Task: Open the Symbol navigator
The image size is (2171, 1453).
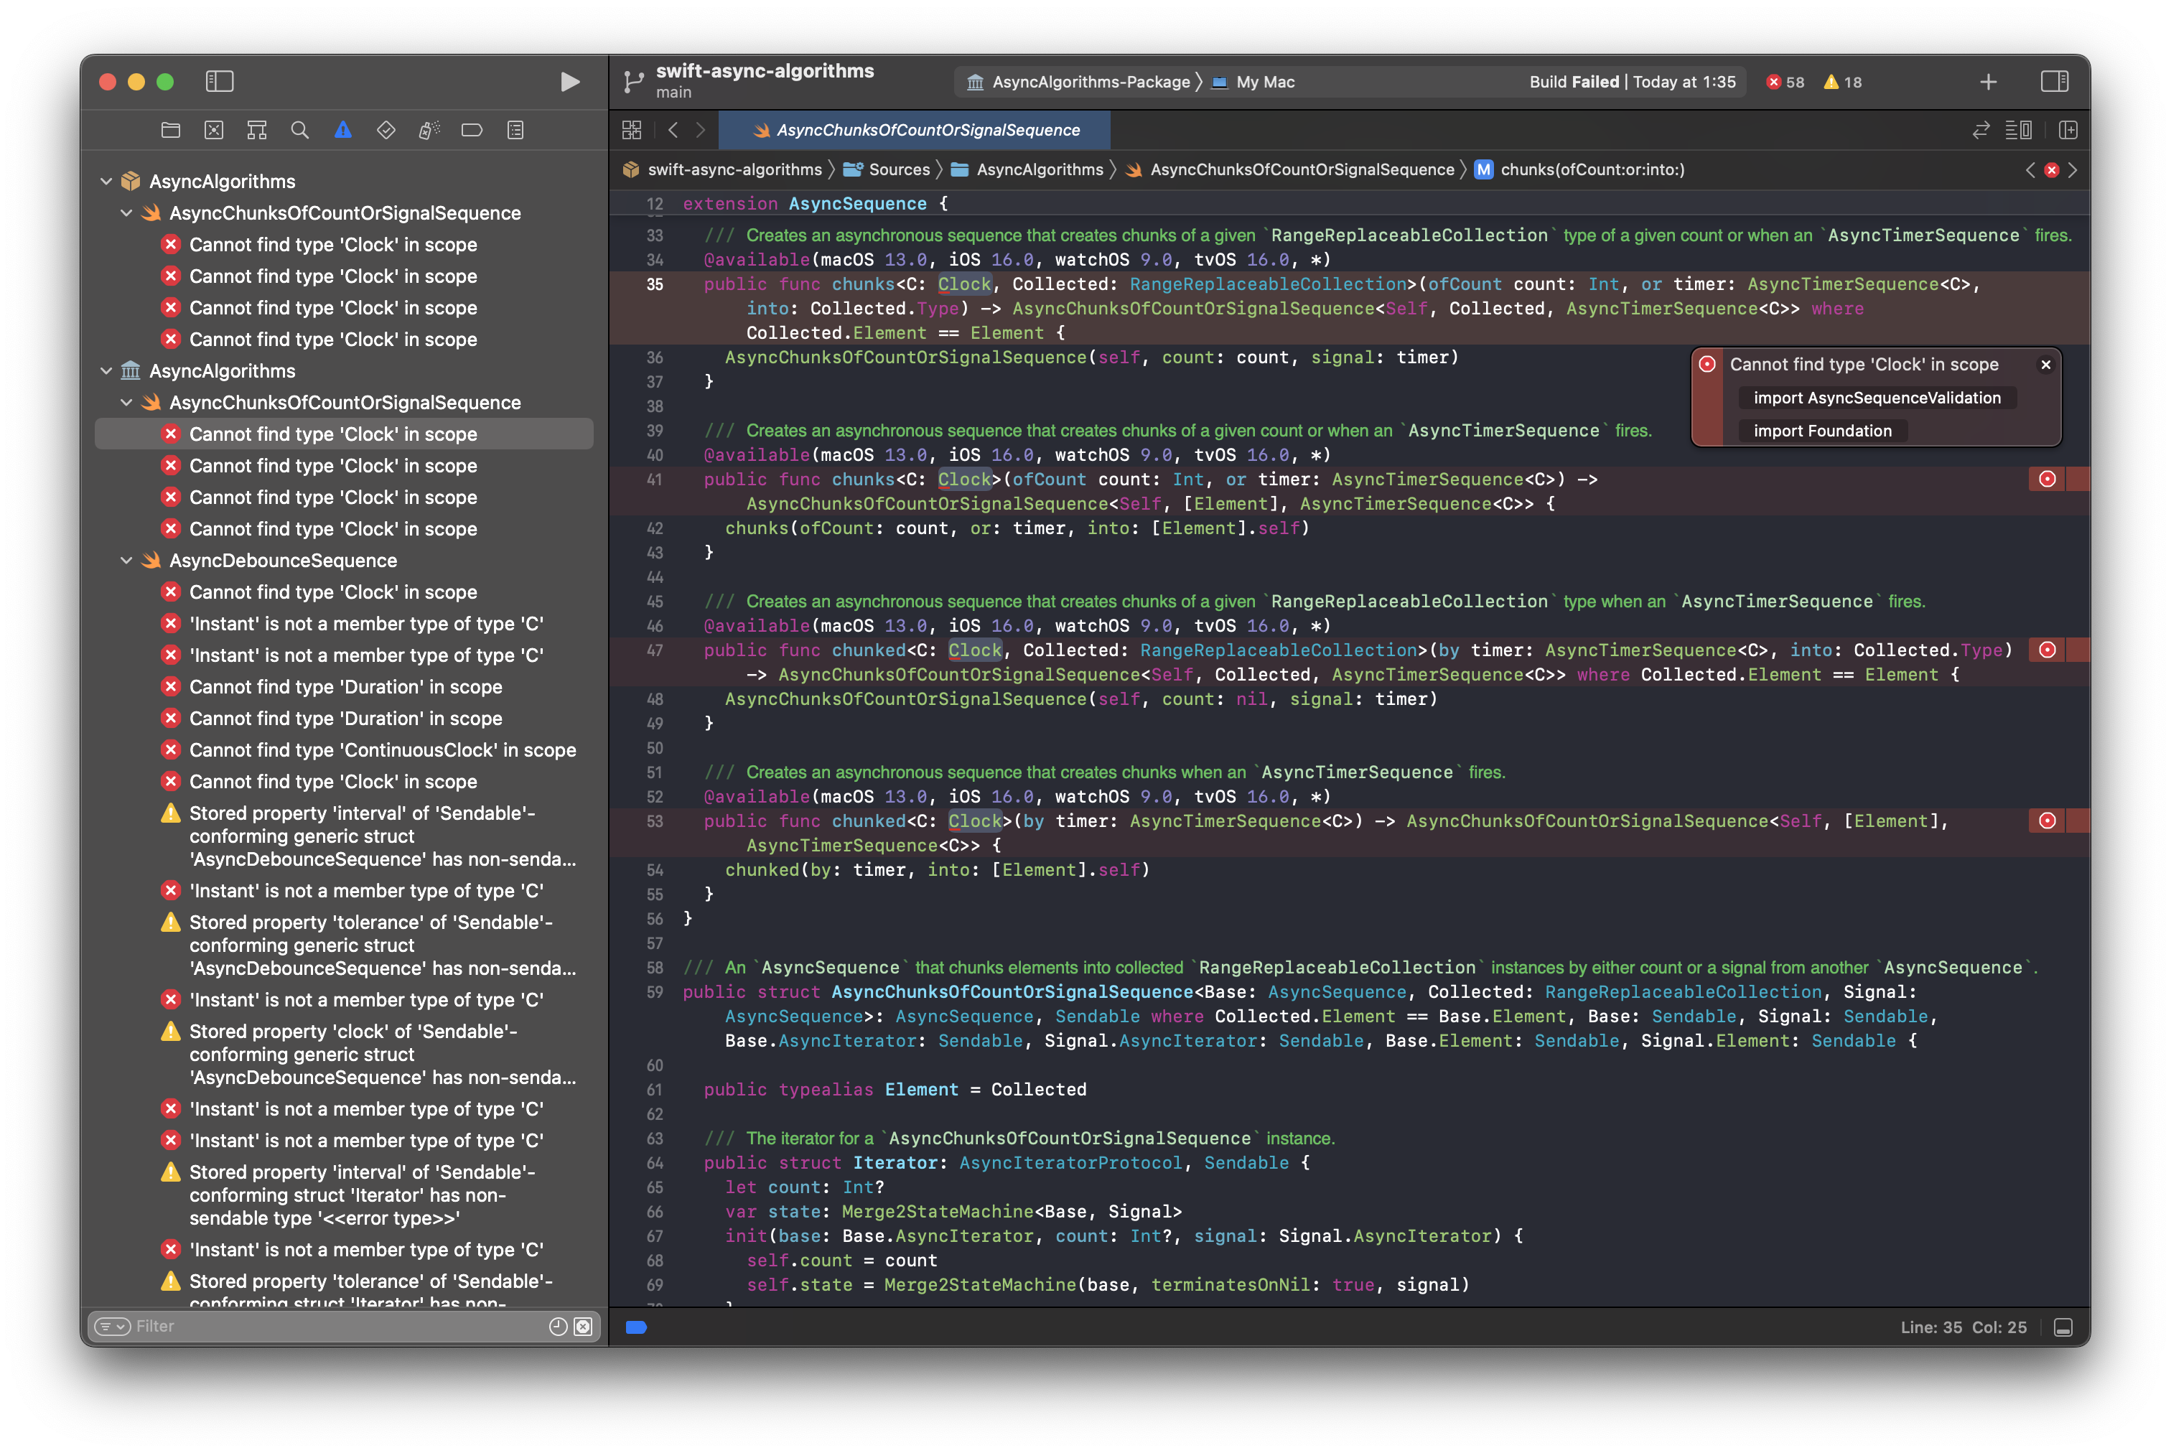Action: click(257, 130)
